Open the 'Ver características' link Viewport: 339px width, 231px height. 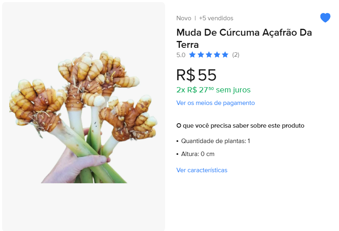point(201,170)
